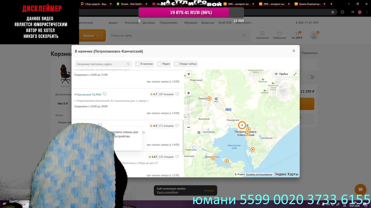Select the marker southeast of Авачинская губа
The height and width of the screenshot is (208, 371).
pyautogui.click(x=253, y=149)
